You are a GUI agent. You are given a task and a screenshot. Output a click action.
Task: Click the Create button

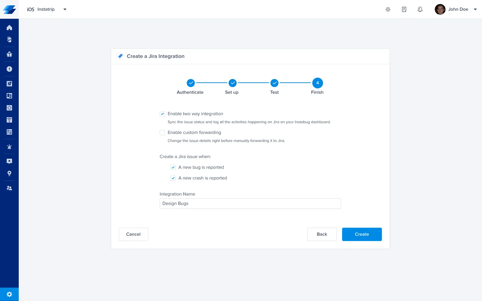[362, 234]
